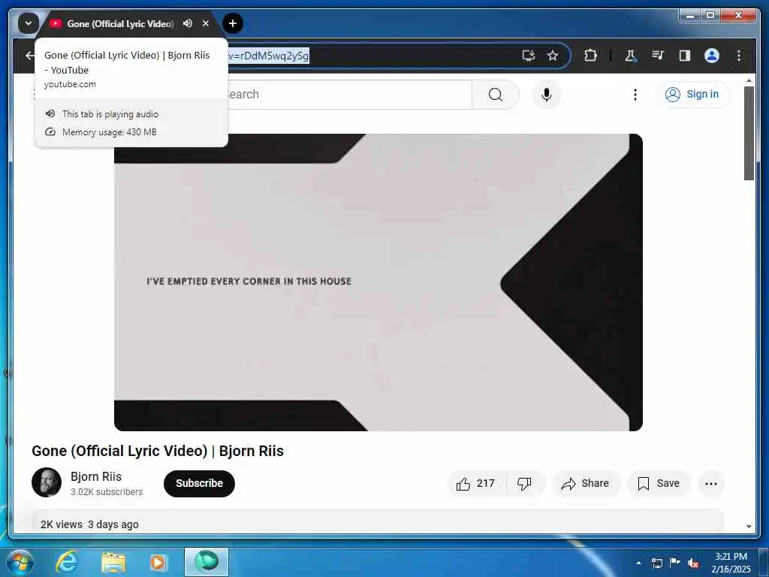Image resolution: width=769 pixels, height=577 pixels.
Task: Click the active browser taskbar button
Action: click(206, 562)
